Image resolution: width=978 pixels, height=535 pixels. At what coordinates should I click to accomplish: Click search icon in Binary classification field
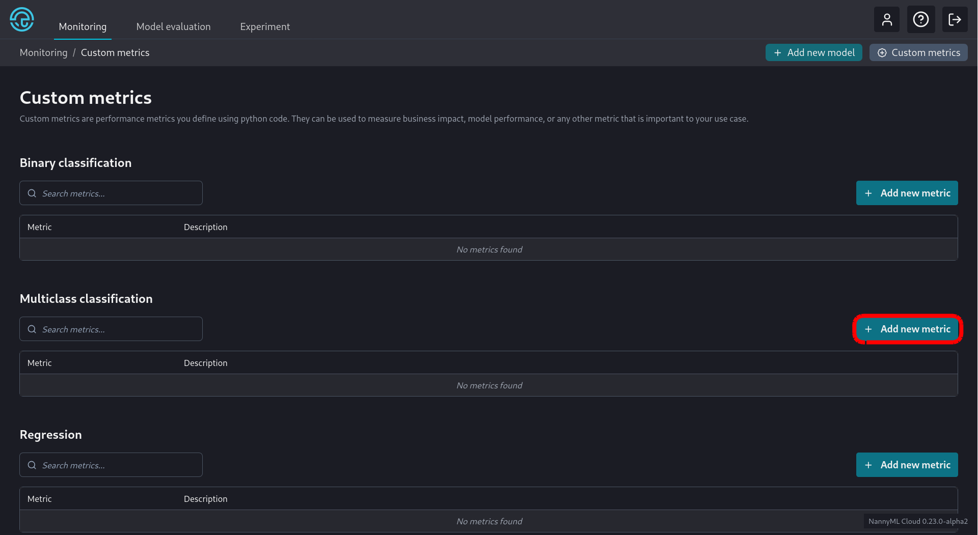[x=32, y=193]
